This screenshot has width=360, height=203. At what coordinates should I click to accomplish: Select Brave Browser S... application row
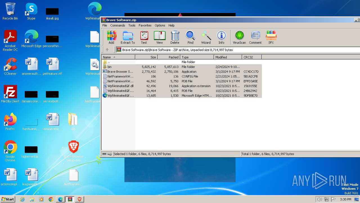(182, 72)
